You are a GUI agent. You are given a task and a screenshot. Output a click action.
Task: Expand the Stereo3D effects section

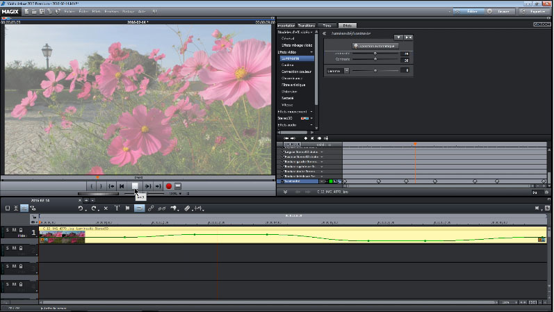[x=311, y=118]
